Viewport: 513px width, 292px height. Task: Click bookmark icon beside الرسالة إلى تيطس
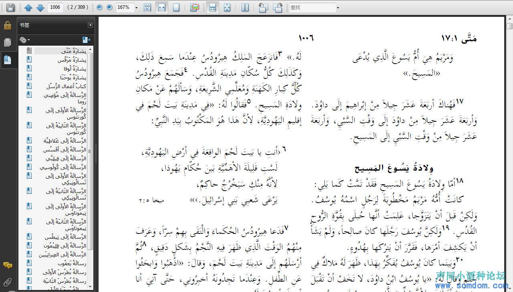click(29, 237)
